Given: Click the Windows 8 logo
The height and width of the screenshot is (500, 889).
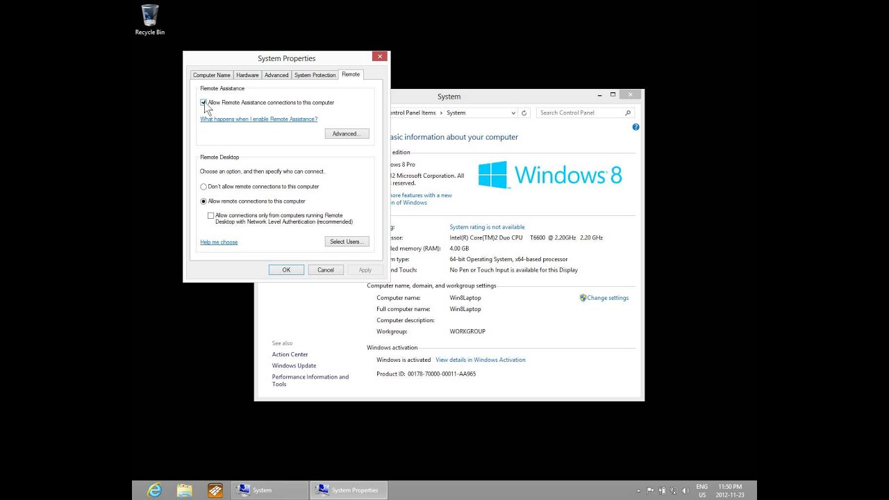Looking at the screenshot, I should (550, 175).
